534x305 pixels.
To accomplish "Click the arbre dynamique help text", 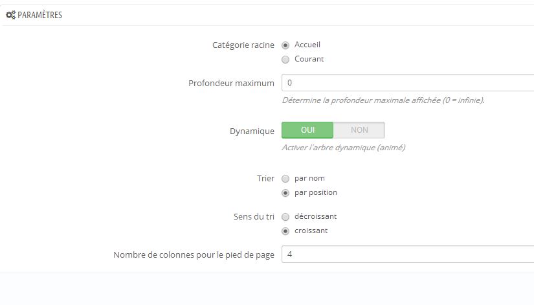I will click(x=344, y=148).
